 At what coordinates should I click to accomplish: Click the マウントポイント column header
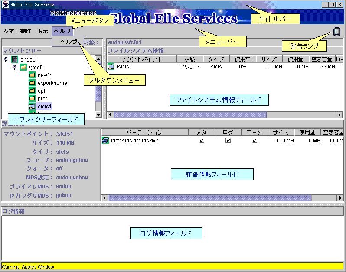(142, 59)
